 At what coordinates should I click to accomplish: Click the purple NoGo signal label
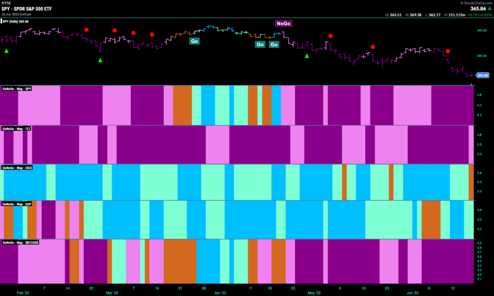point(284,24)
